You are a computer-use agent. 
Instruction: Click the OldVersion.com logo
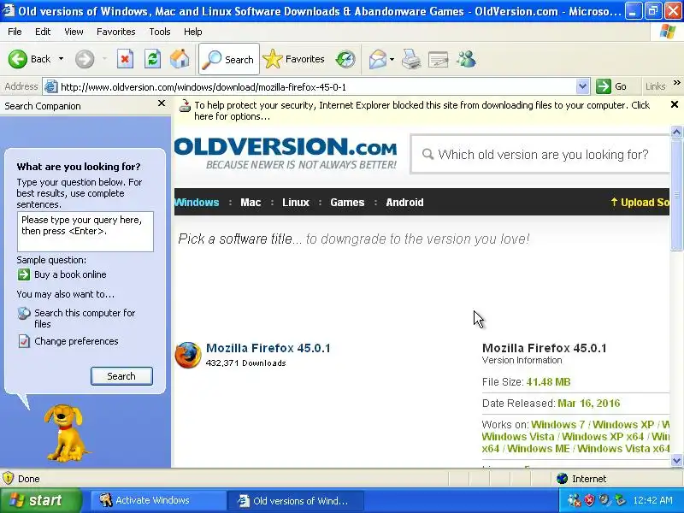286,153
